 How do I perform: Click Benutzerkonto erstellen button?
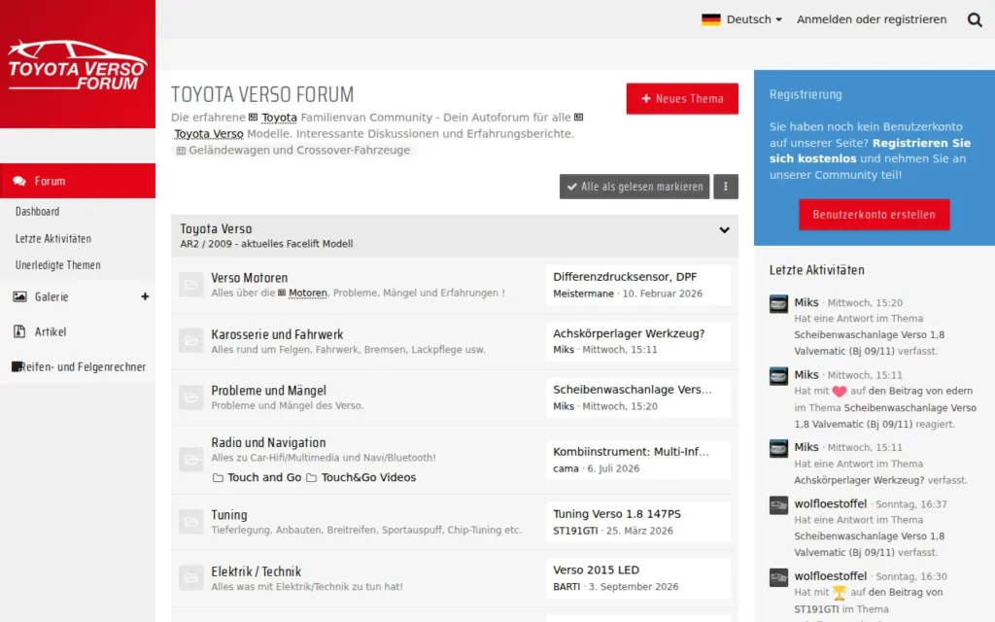[x=874, y=215]
